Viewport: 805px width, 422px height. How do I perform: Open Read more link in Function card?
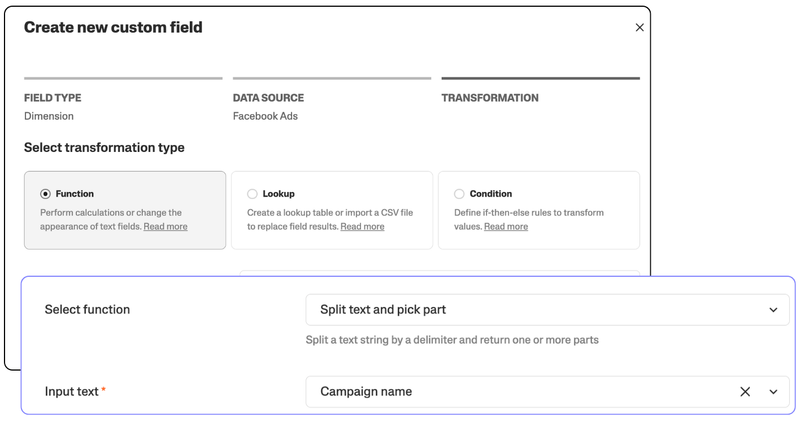tap(166, 227)
